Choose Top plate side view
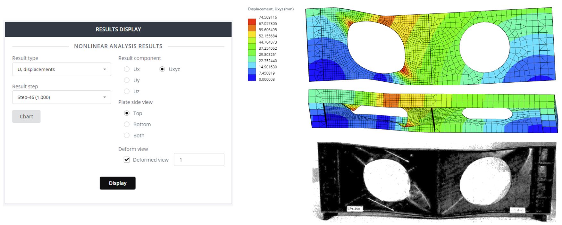The width and height of the screenshot is (562, 225). pyautogui.click(x=127, y=113)
